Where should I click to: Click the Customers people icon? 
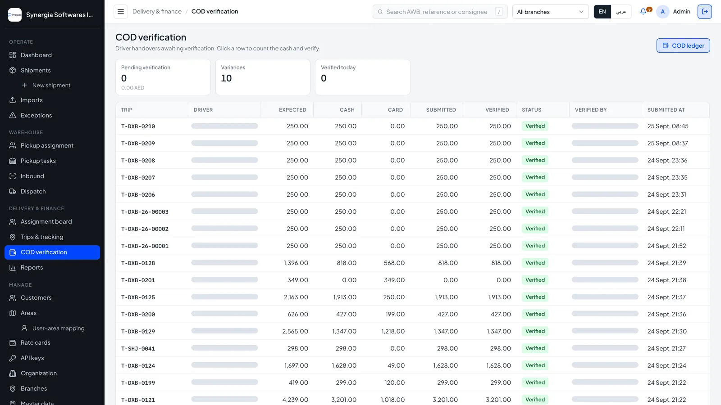pyautogui.click(x=13, y=297)
